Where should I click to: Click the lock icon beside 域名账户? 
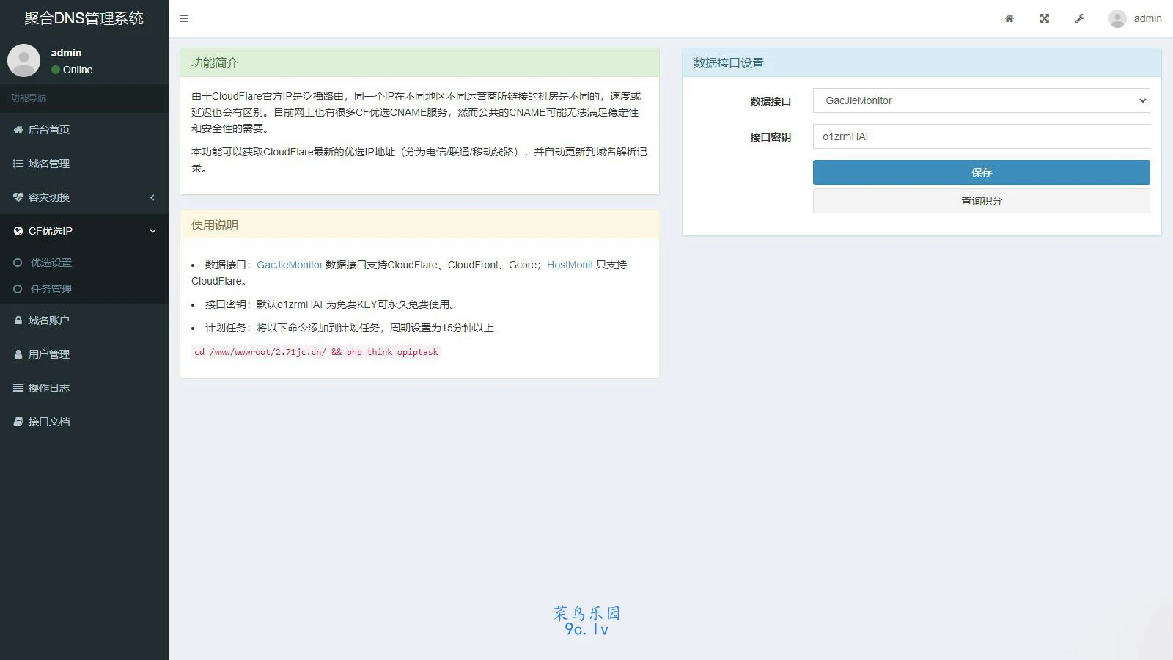coord(18,320)
